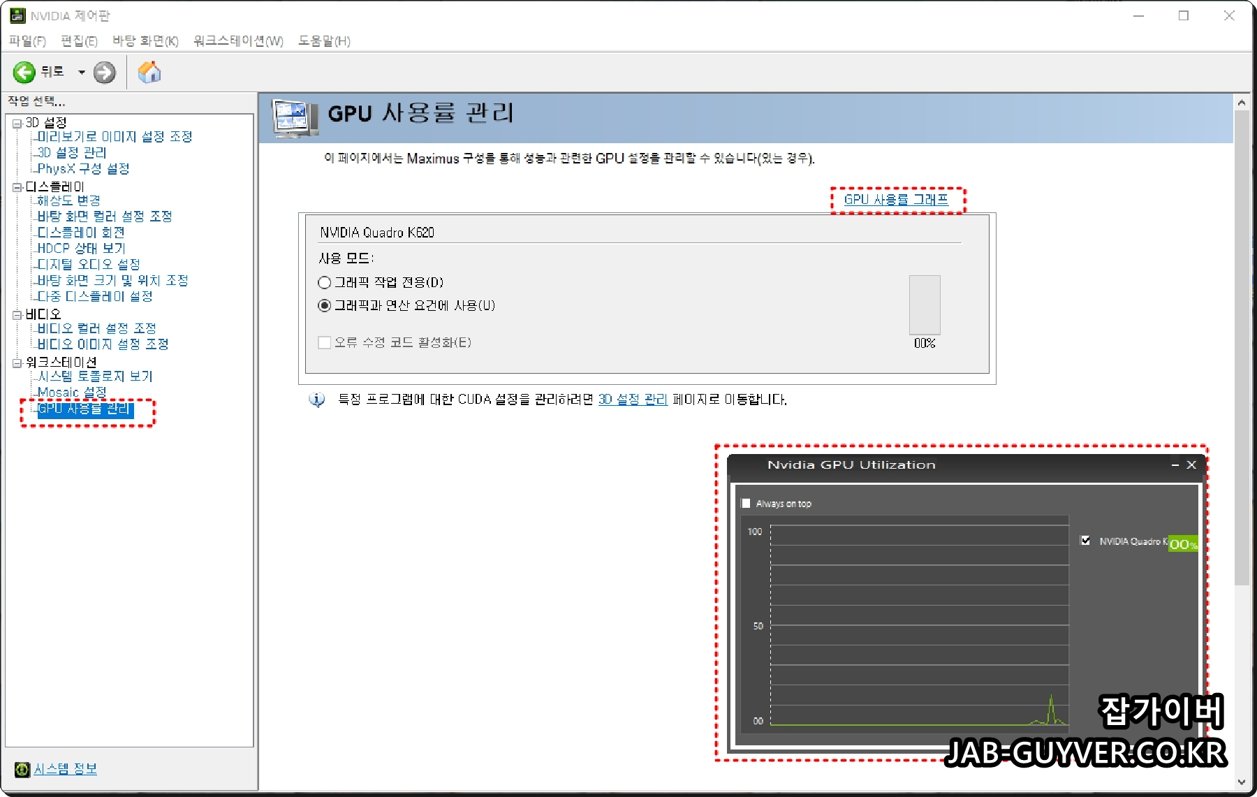Click the 작업 선택... panel heading
The image size is (1257, 797).
(x=36, y=102)
